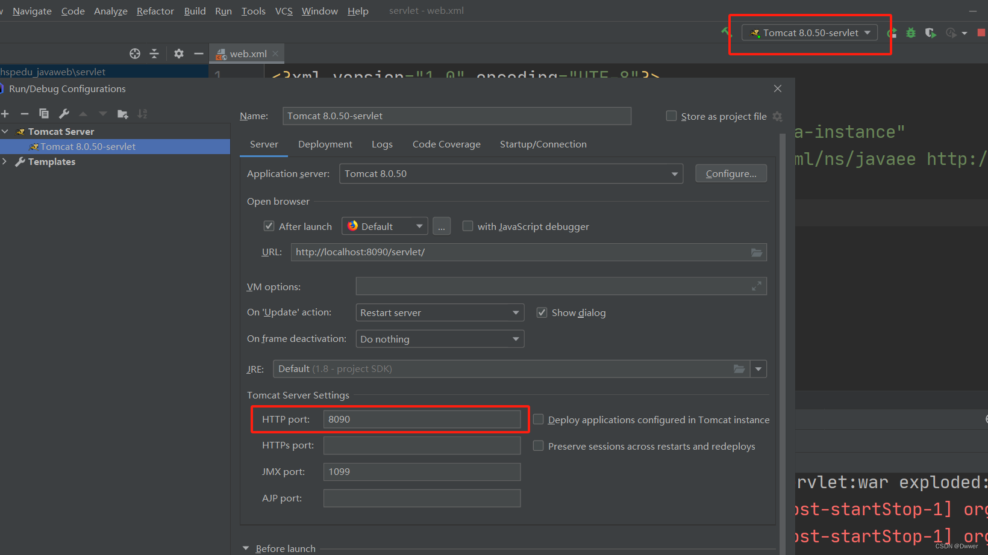
Task: Create new folder for configurations
Action: pyautogui.click(x=123, y=114)
